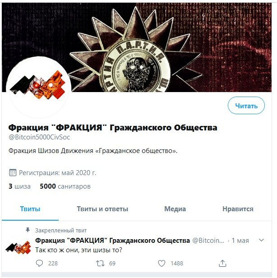This screenshot has width=277, height=278.
Task: Click the @Bitcoin5000CivSoc handle under profile name
Action: click(x=39, y=137)
